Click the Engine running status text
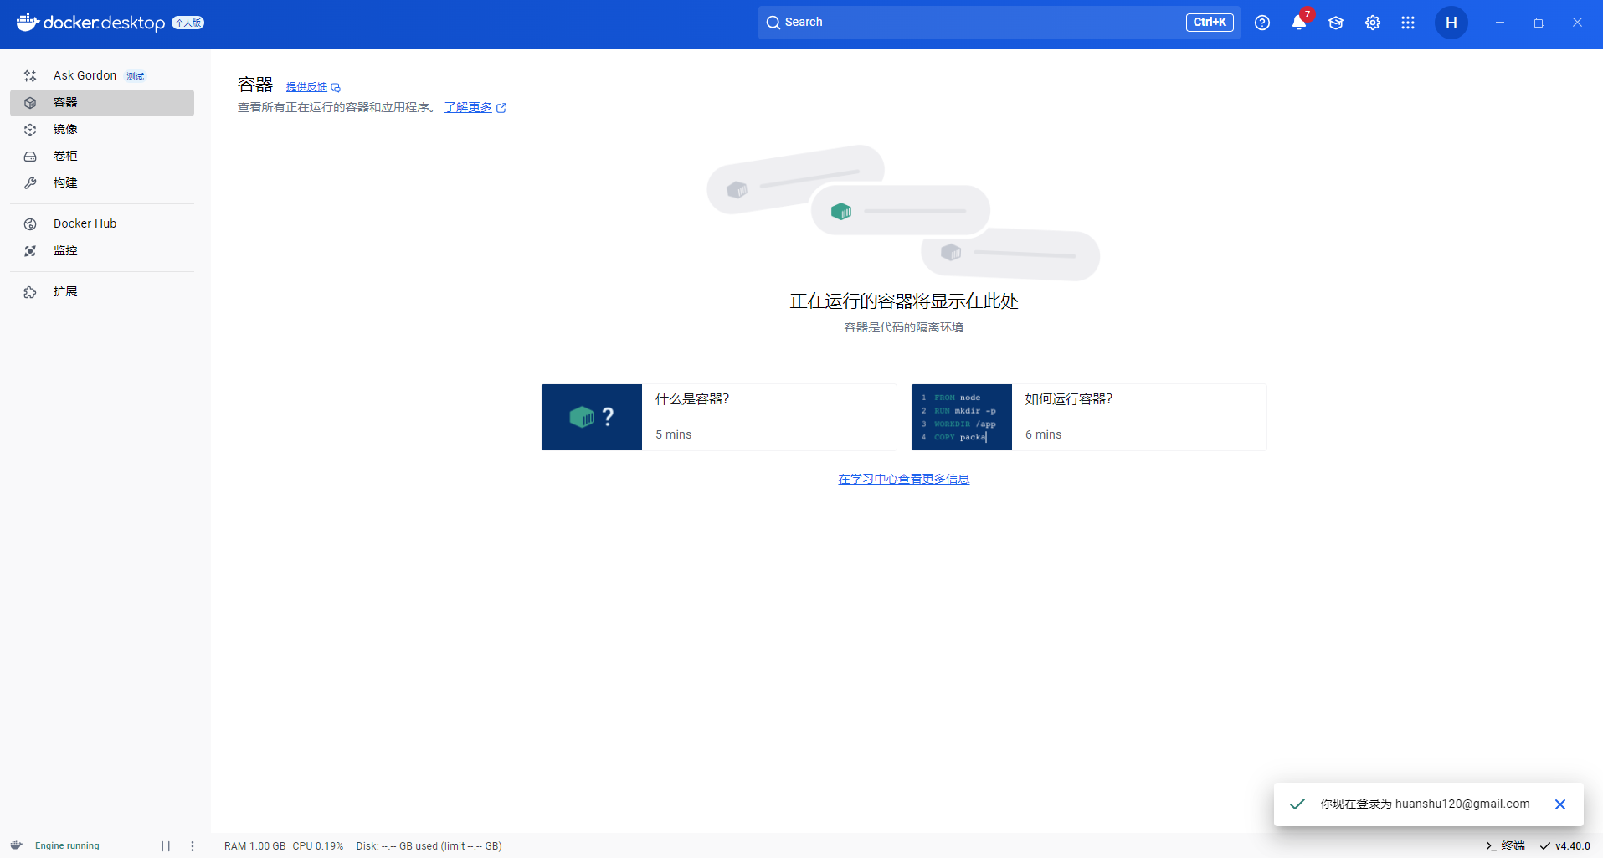This screenshot has width=1603, height=858. 67,845
